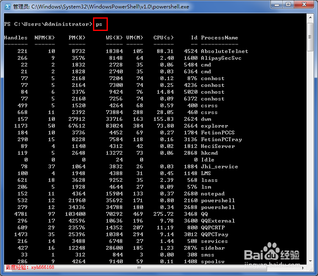Click the AlipaySecSvc process name

221,58
